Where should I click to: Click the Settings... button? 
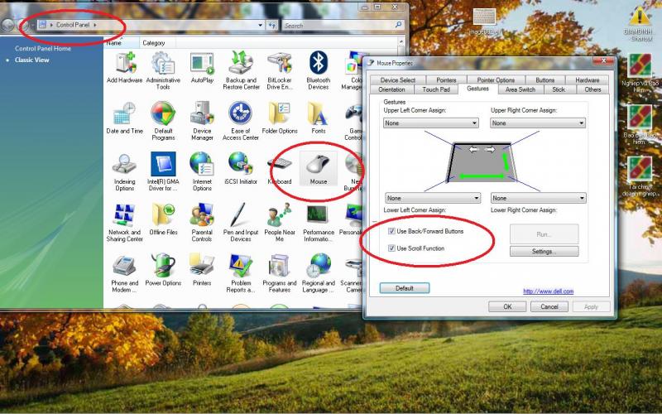pos(543,251)
